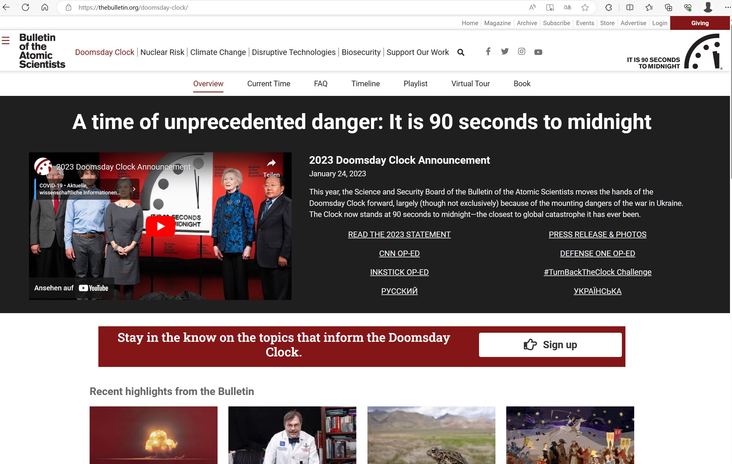Activate the read aloud icon

click(x=532, y=7)
